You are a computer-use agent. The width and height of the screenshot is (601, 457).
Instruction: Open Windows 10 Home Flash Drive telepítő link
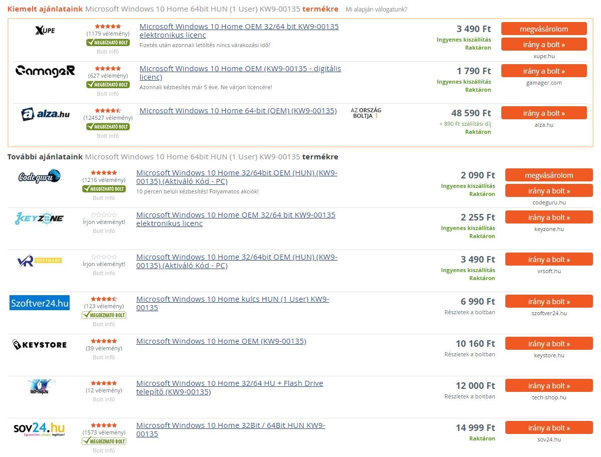[230, 387]
